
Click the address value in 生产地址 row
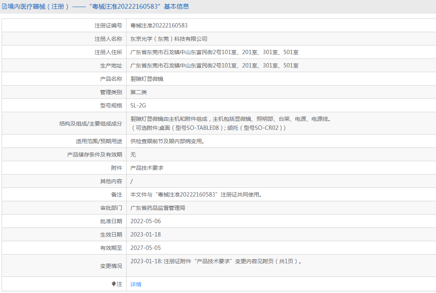coord(214,66)
